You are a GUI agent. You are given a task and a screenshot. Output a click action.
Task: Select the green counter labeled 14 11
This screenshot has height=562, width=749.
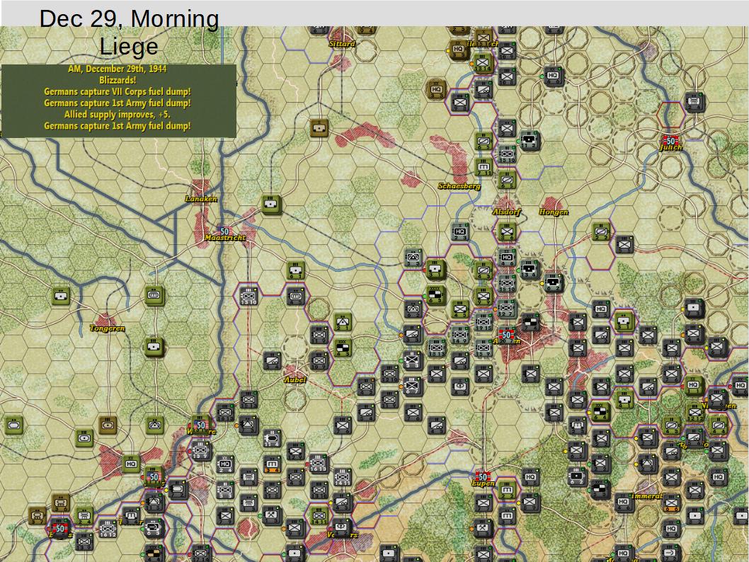319,516
